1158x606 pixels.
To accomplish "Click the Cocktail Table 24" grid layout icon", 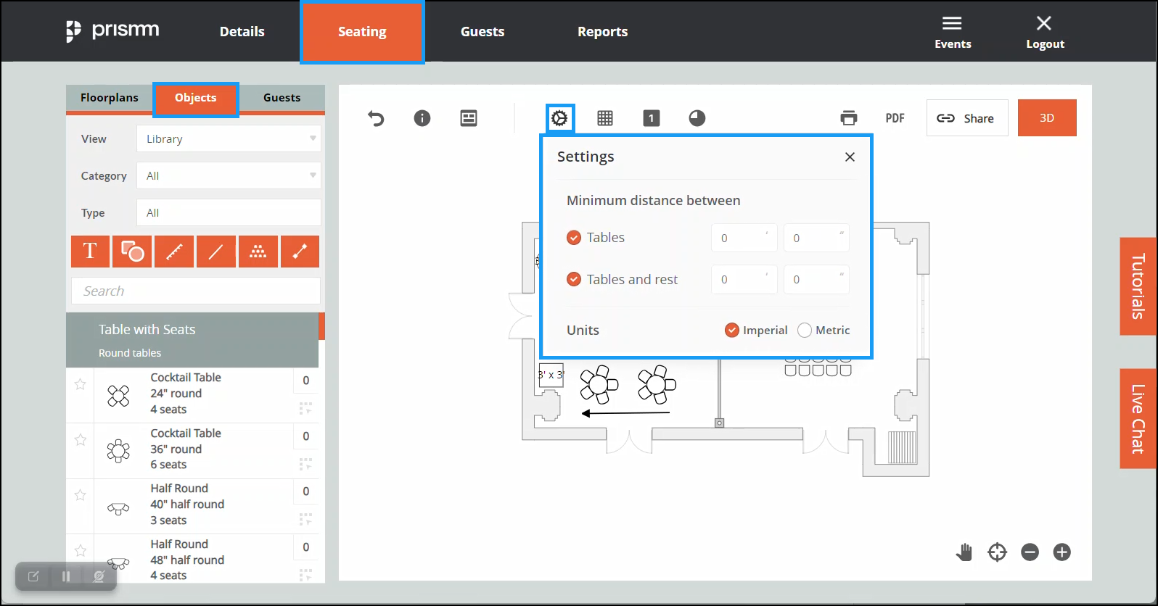I will click(305, 409).
